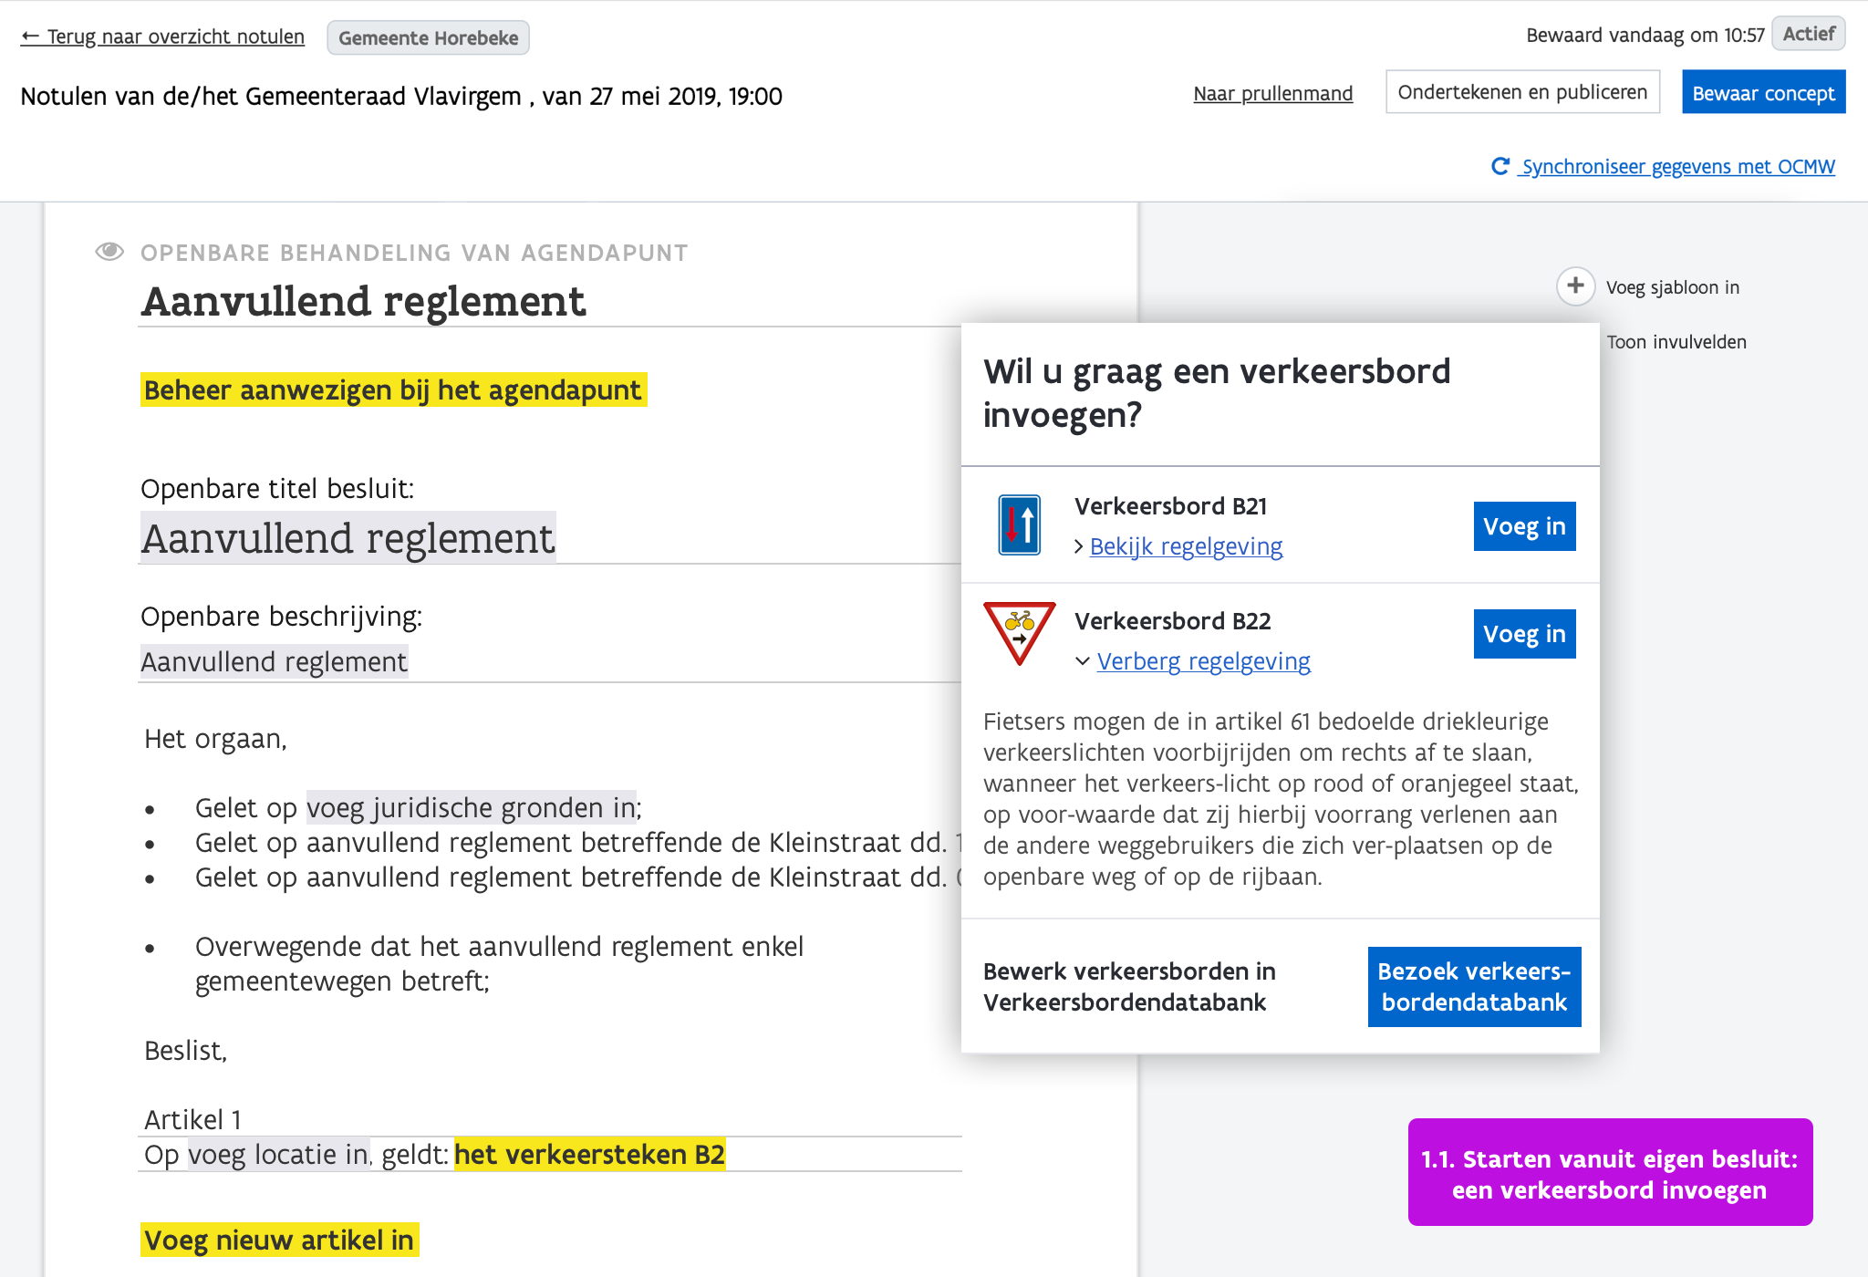Toggle Toon invulvelden option
This screenshot has width=1868, height=1277.
[1676, 342]
